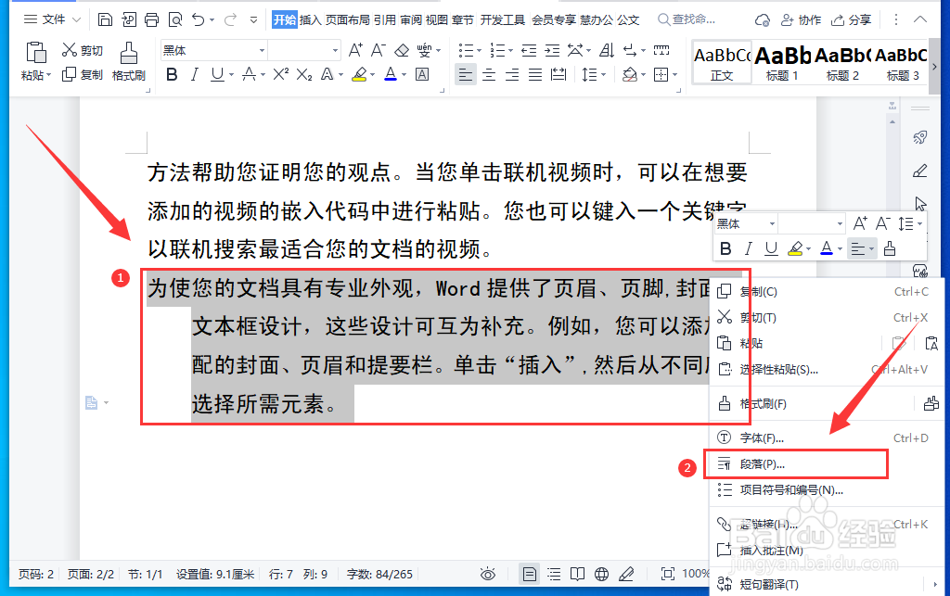This screenshot has height=596, width=950.
Task: Toggle Underline in the floating mini toolbar
Action: coord(771,248)
